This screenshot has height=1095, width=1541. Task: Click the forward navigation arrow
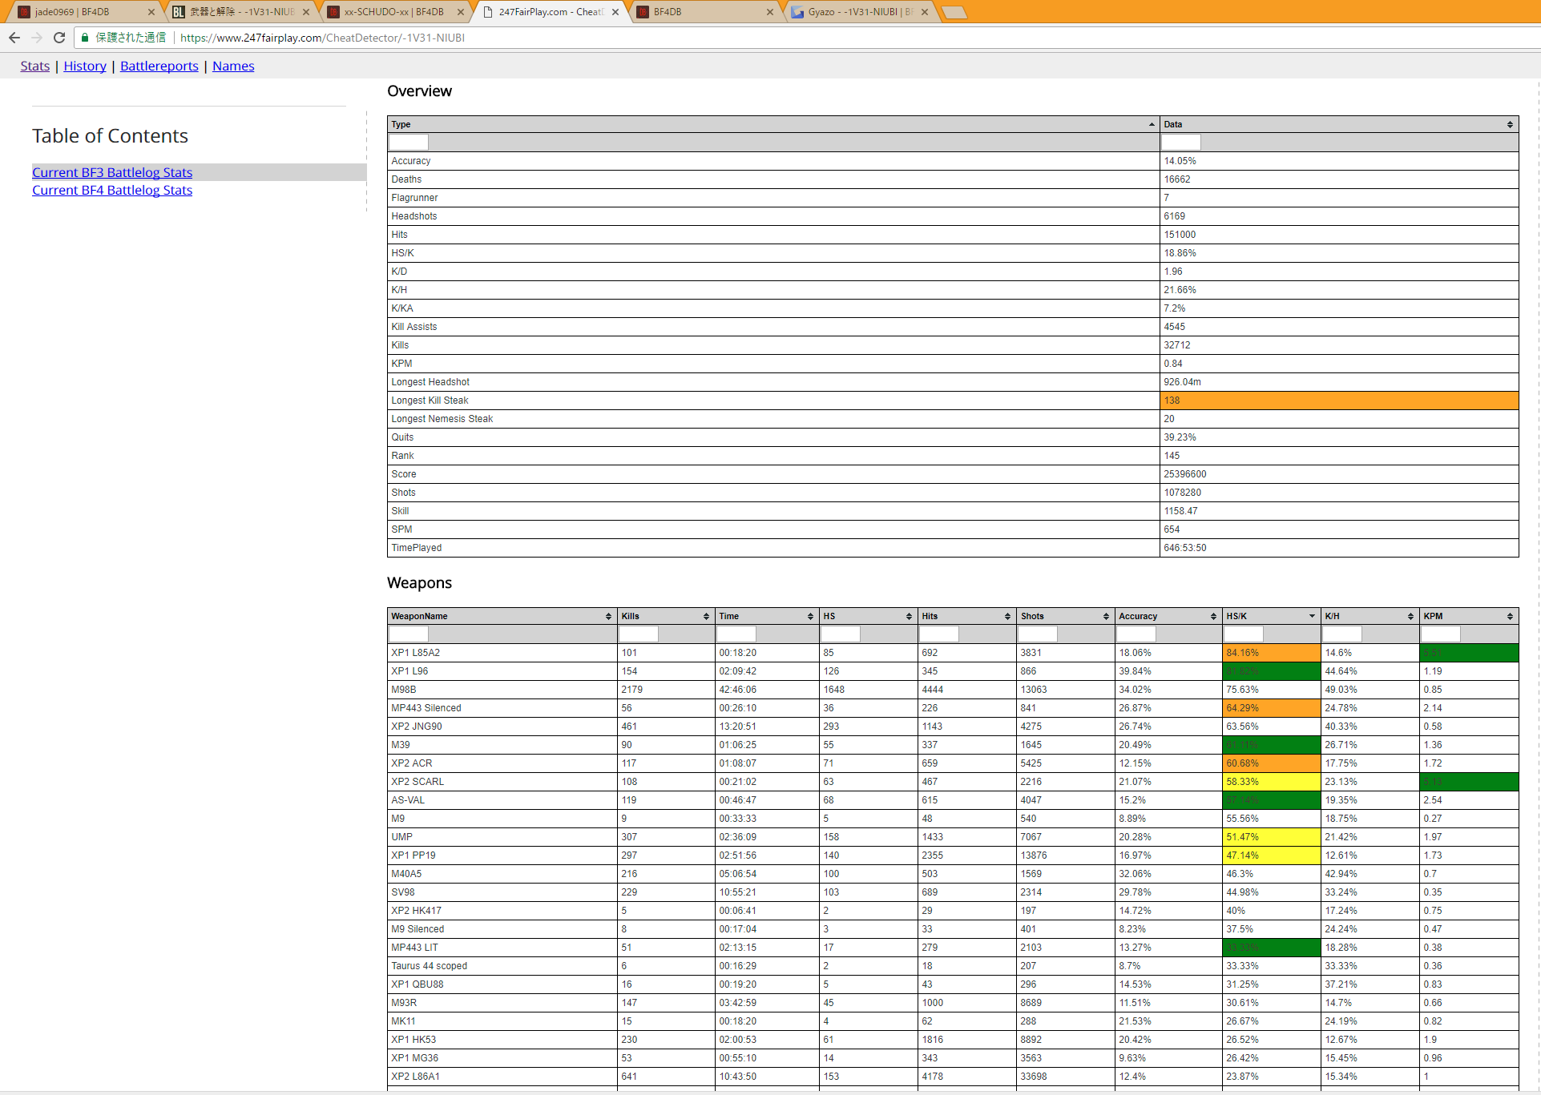(37, 38)
